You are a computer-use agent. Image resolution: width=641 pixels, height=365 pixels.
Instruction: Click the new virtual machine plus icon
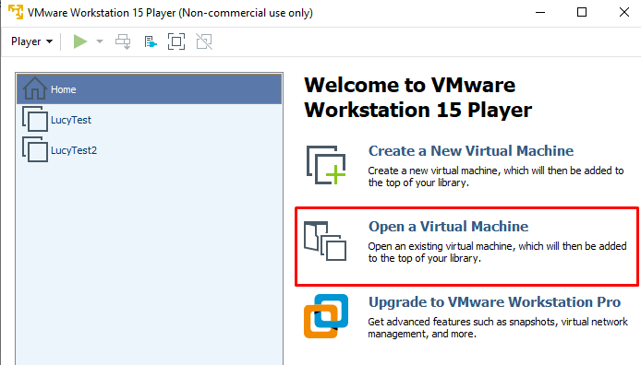pyautogui.click(x=326, y=165)
